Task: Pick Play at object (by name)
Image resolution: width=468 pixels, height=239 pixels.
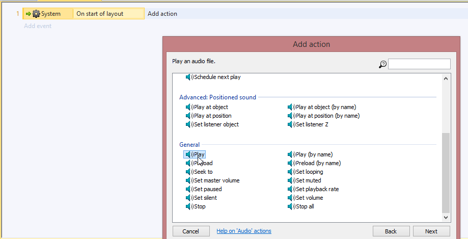Action: pyautogui.click(x=322, y=107)
